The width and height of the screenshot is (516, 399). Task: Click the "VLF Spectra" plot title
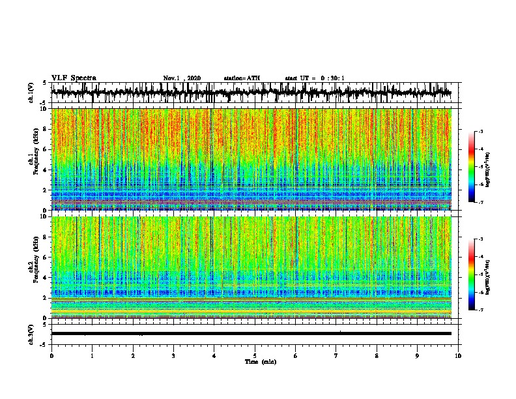coord(74,78)
